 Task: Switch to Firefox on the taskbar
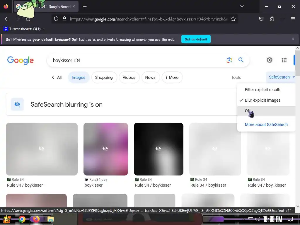[36, 219]
